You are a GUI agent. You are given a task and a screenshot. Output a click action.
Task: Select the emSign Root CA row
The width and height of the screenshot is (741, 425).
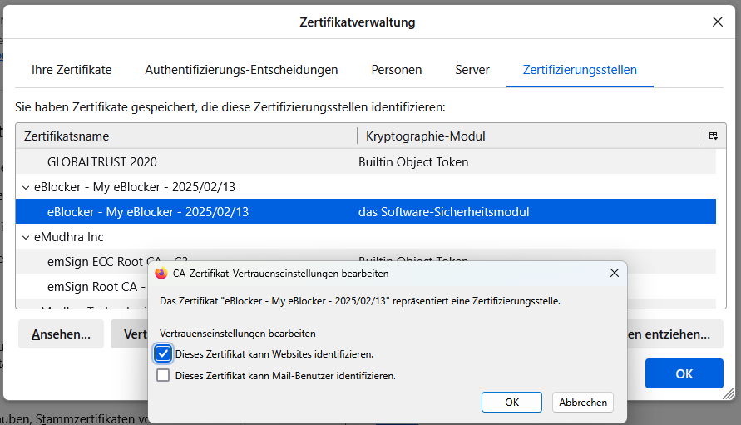click(82, 286)
